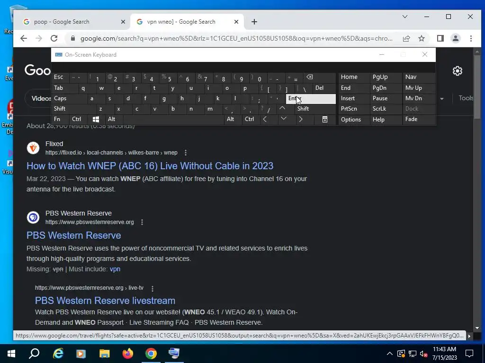
Task: Click the address bar URL field
Action: tap(237, 38)
